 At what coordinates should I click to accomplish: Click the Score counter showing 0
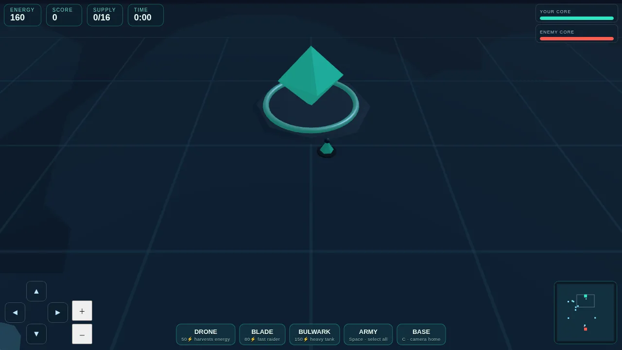point(64,15)
